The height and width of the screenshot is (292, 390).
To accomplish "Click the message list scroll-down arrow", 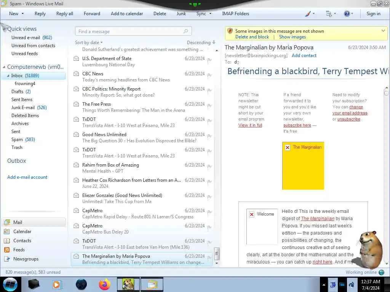I will [217, 263].
